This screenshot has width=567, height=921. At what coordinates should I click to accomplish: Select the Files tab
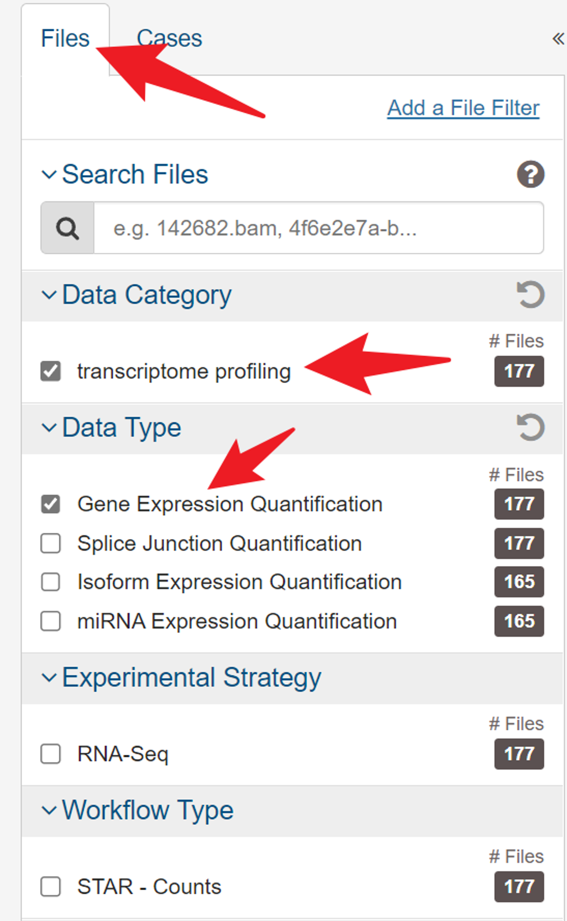point(65,38)
